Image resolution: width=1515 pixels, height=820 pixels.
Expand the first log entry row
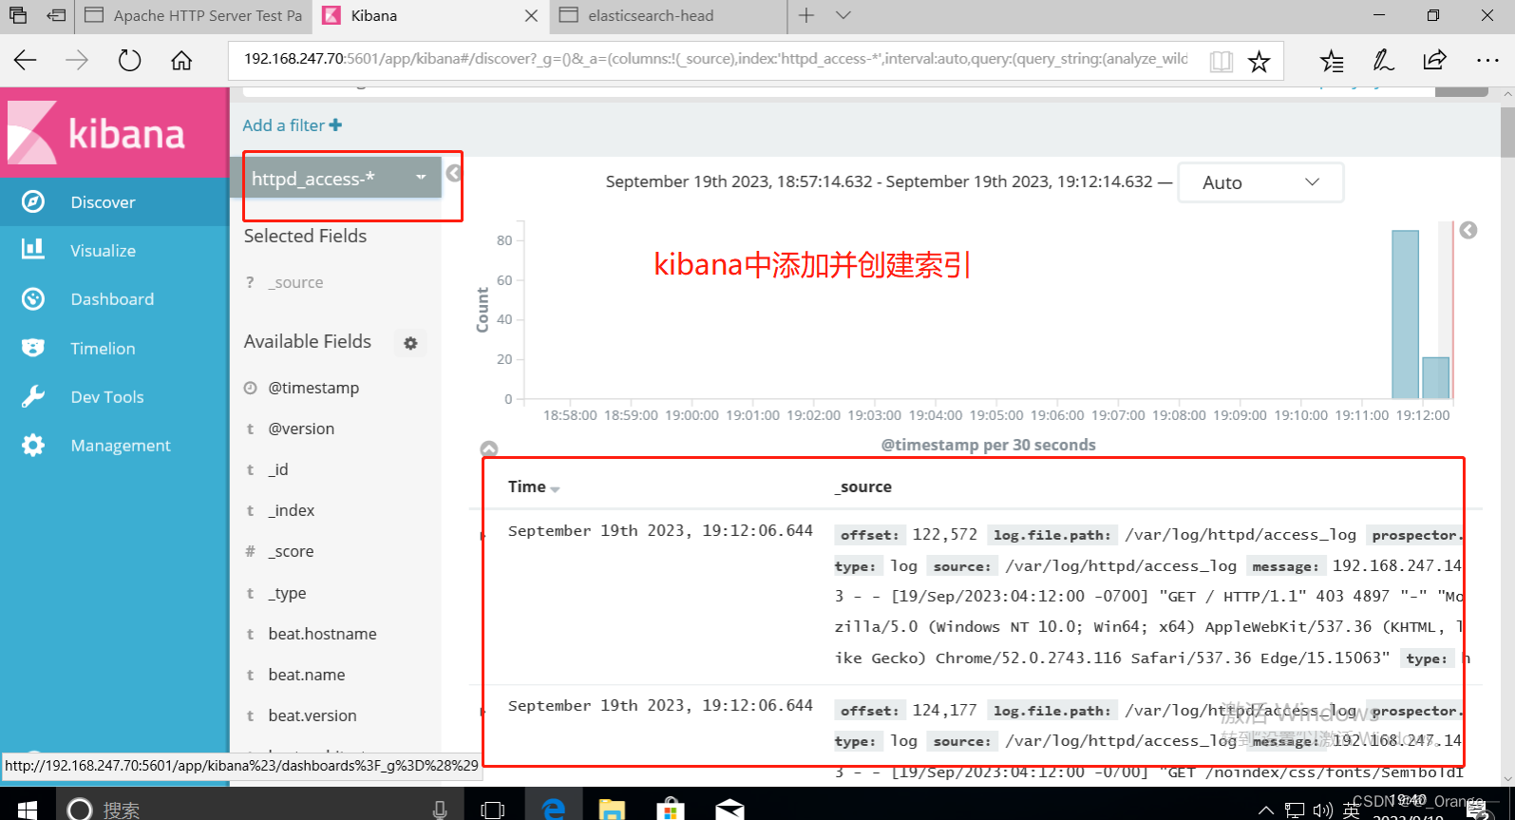pos(483,537)
